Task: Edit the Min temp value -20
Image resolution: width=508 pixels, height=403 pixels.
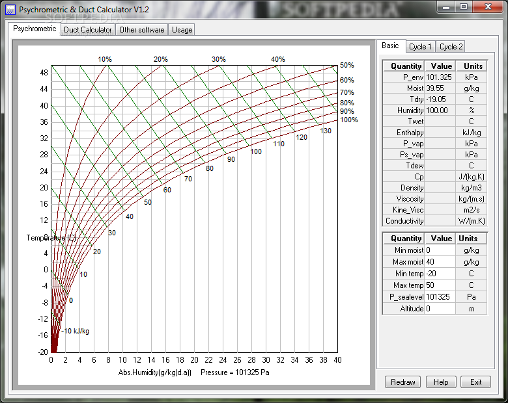Action: click(440, 273)
